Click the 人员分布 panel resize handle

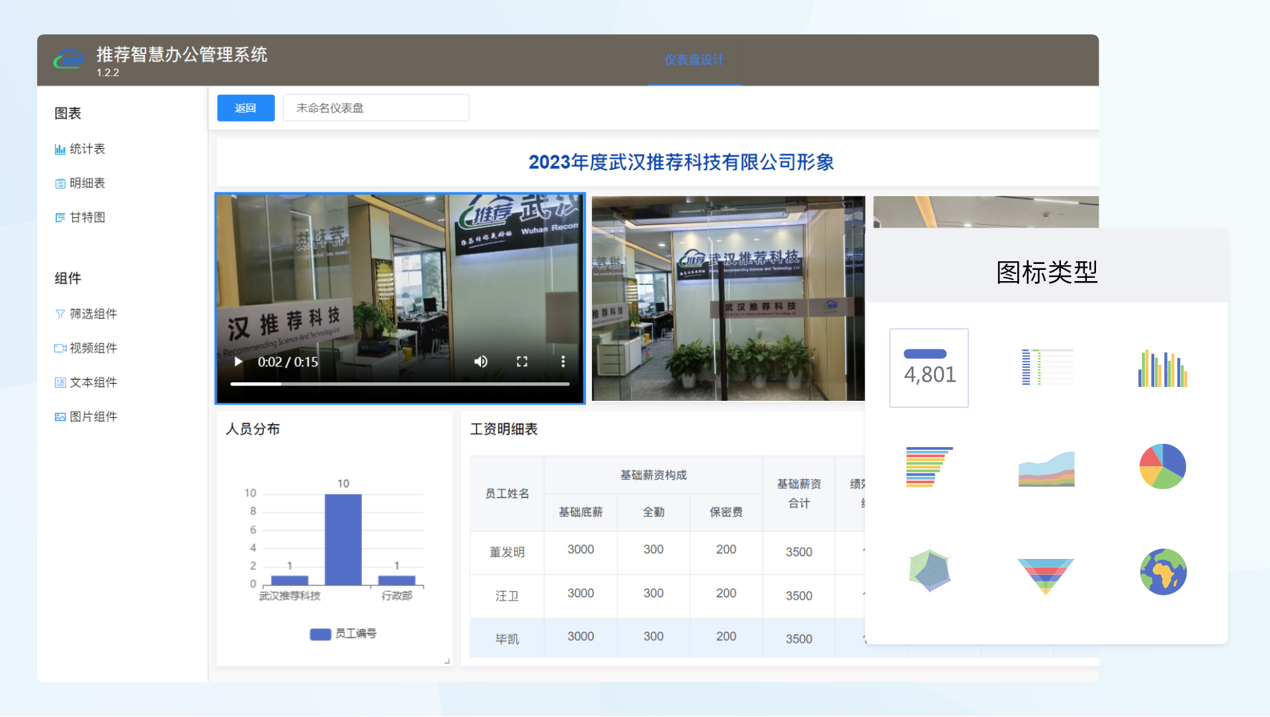coord(447,660)
